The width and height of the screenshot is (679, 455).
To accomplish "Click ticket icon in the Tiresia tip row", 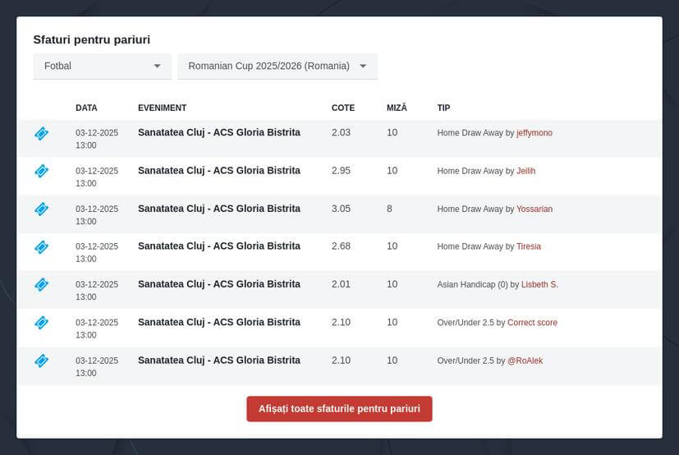I will pos(41,246).
